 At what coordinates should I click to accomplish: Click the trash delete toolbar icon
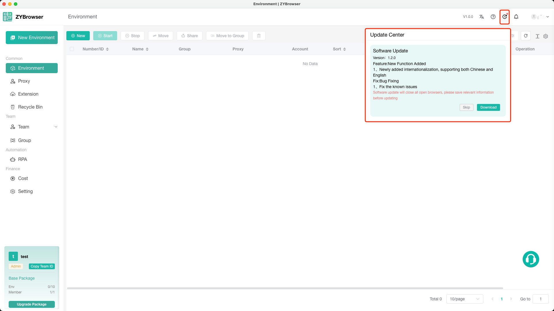tap(259, 36)
